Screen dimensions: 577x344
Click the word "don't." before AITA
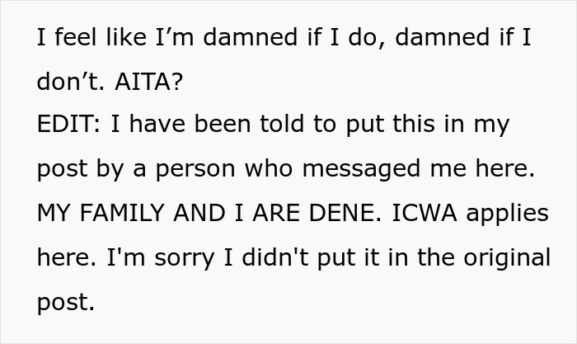62,82
